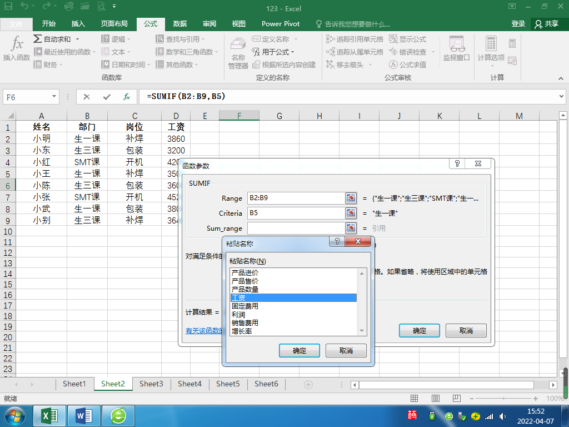Screen dimensions: 569x427
Task: Open Recently Used functions 最近使用的函数 dropdown
Action: pos(64,52)
